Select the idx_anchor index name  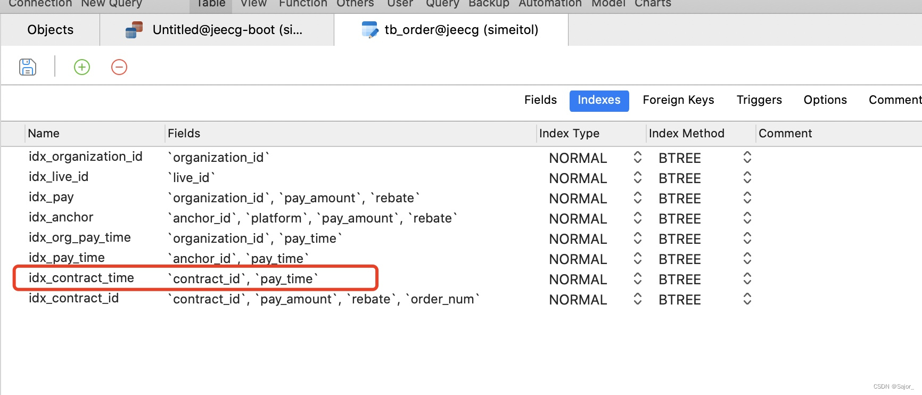click(61, 217)
